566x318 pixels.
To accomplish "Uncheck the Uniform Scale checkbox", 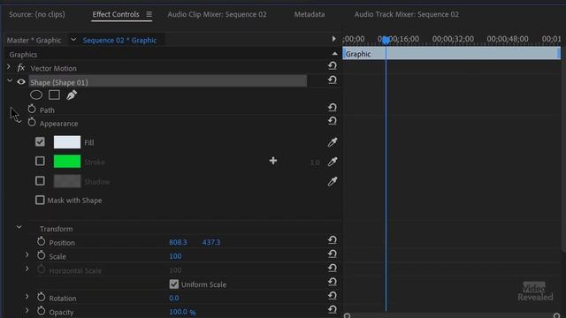I will [x=174, y=284].
